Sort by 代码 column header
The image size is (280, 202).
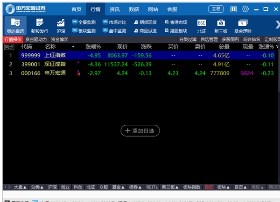click(27, 47)
